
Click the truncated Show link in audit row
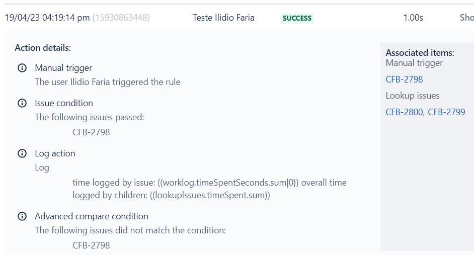(x=467, y=18)
